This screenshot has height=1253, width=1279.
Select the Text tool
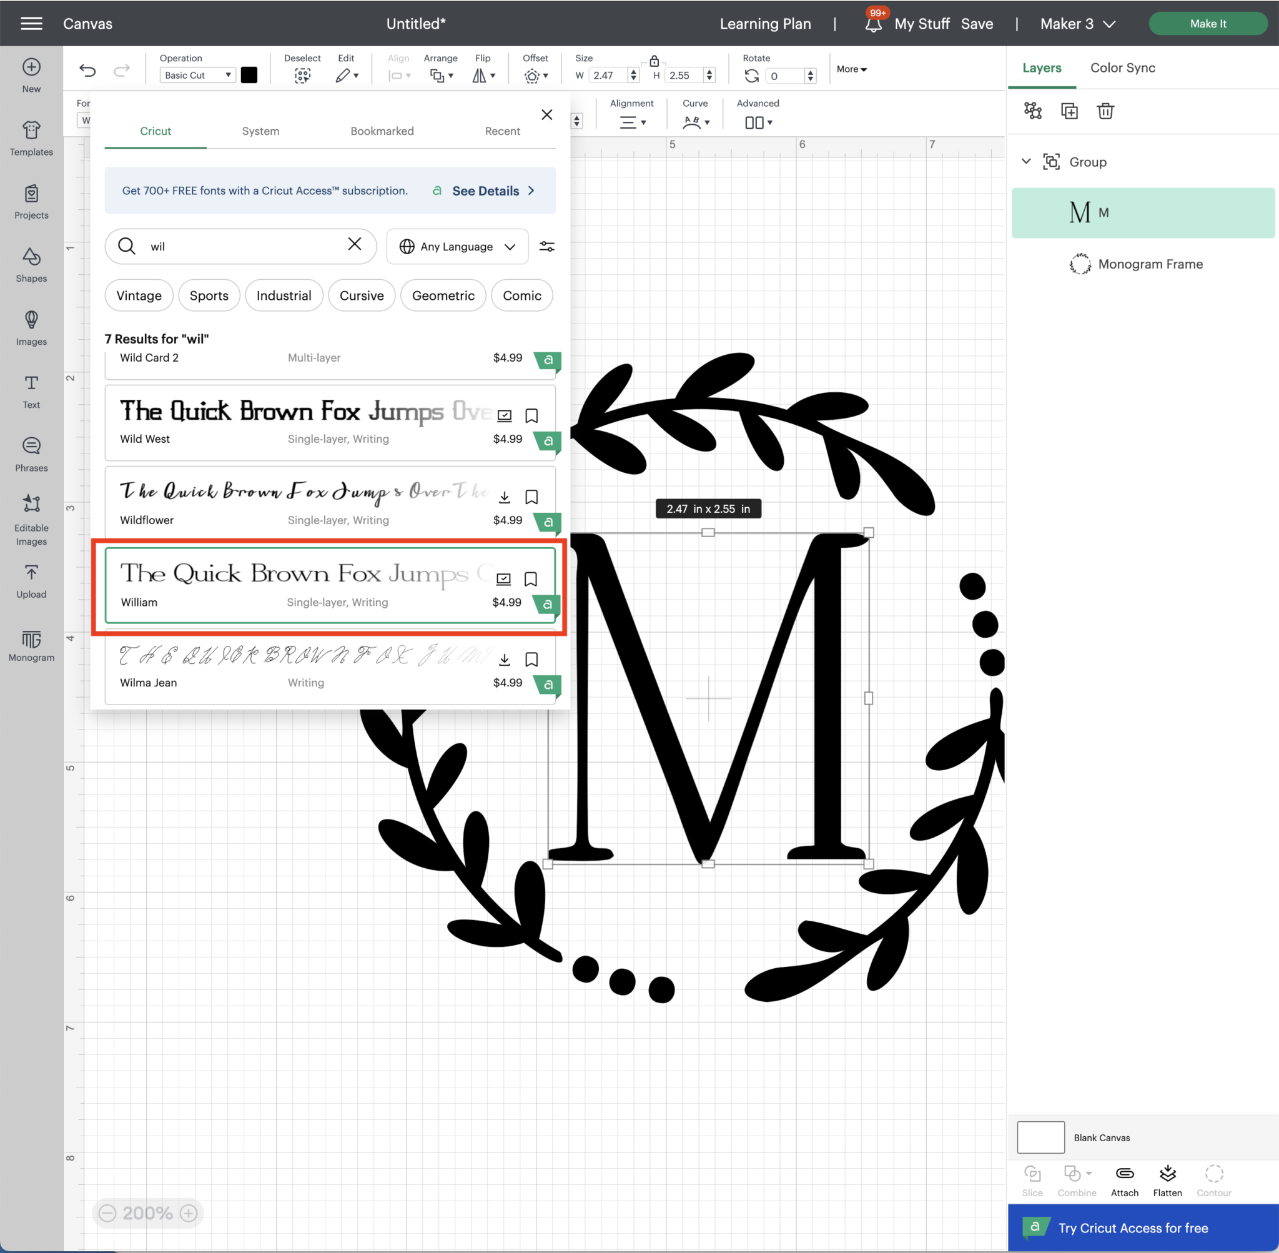(31, 390)
